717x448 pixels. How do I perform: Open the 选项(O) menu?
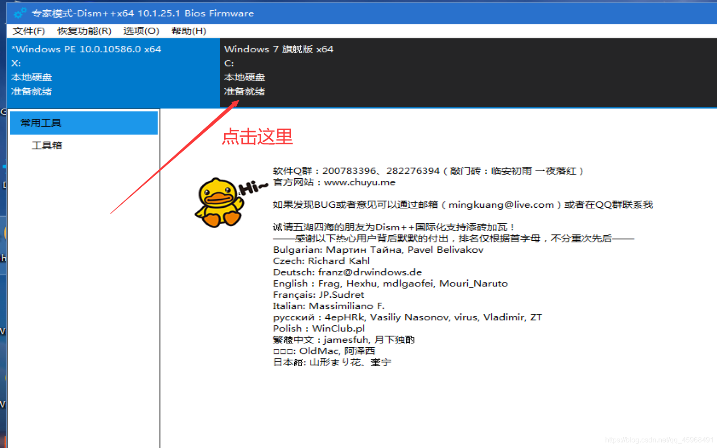tap(140, 31)
